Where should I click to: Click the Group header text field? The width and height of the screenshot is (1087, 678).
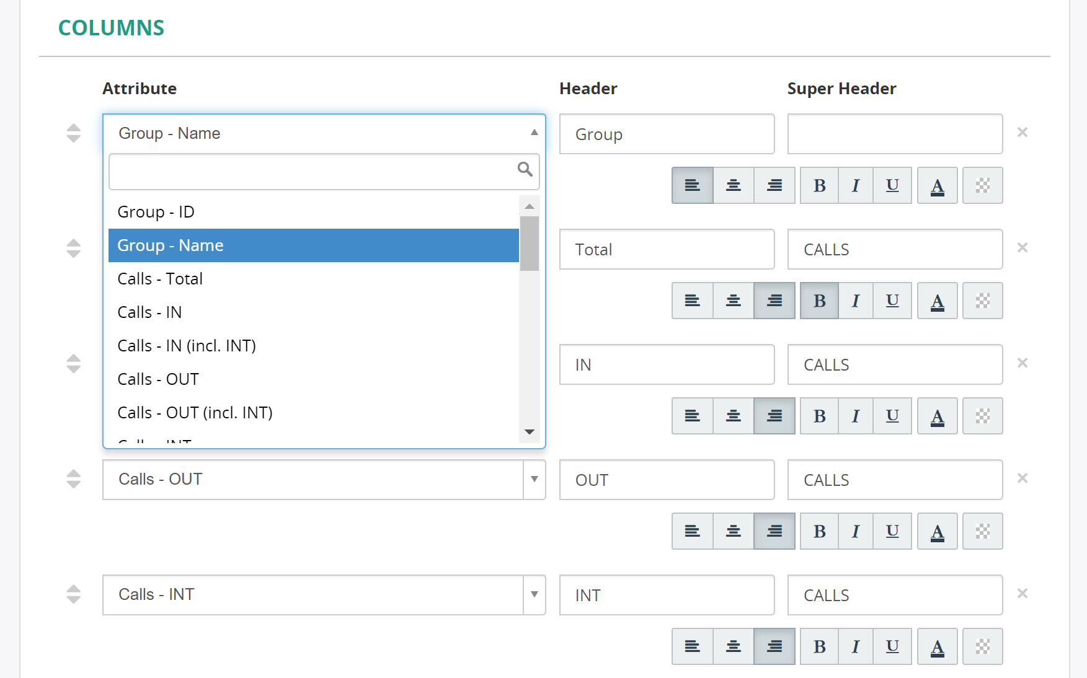pyautogui.click(x=667, y=134)
